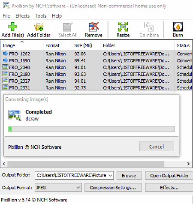Click the 89.41 size value
The width and height of the screenshot is (193, 204).
pyautogui.click(x=80, y=60)
